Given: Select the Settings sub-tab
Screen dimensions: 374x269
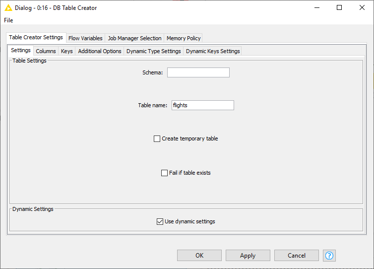Looking at the screenshot, I should [21, 50].
